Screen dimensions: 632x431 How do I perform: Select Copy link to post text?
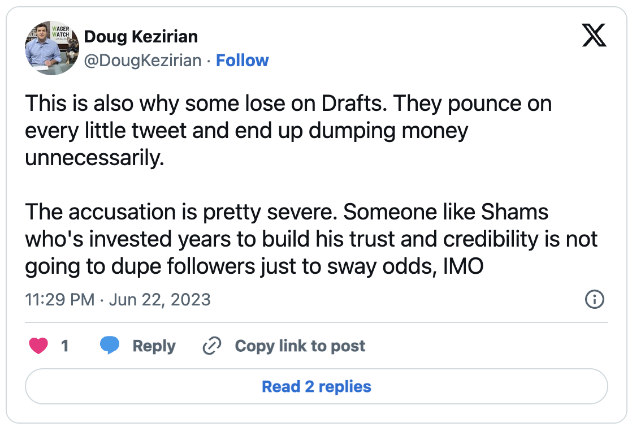tap(300, 346)
